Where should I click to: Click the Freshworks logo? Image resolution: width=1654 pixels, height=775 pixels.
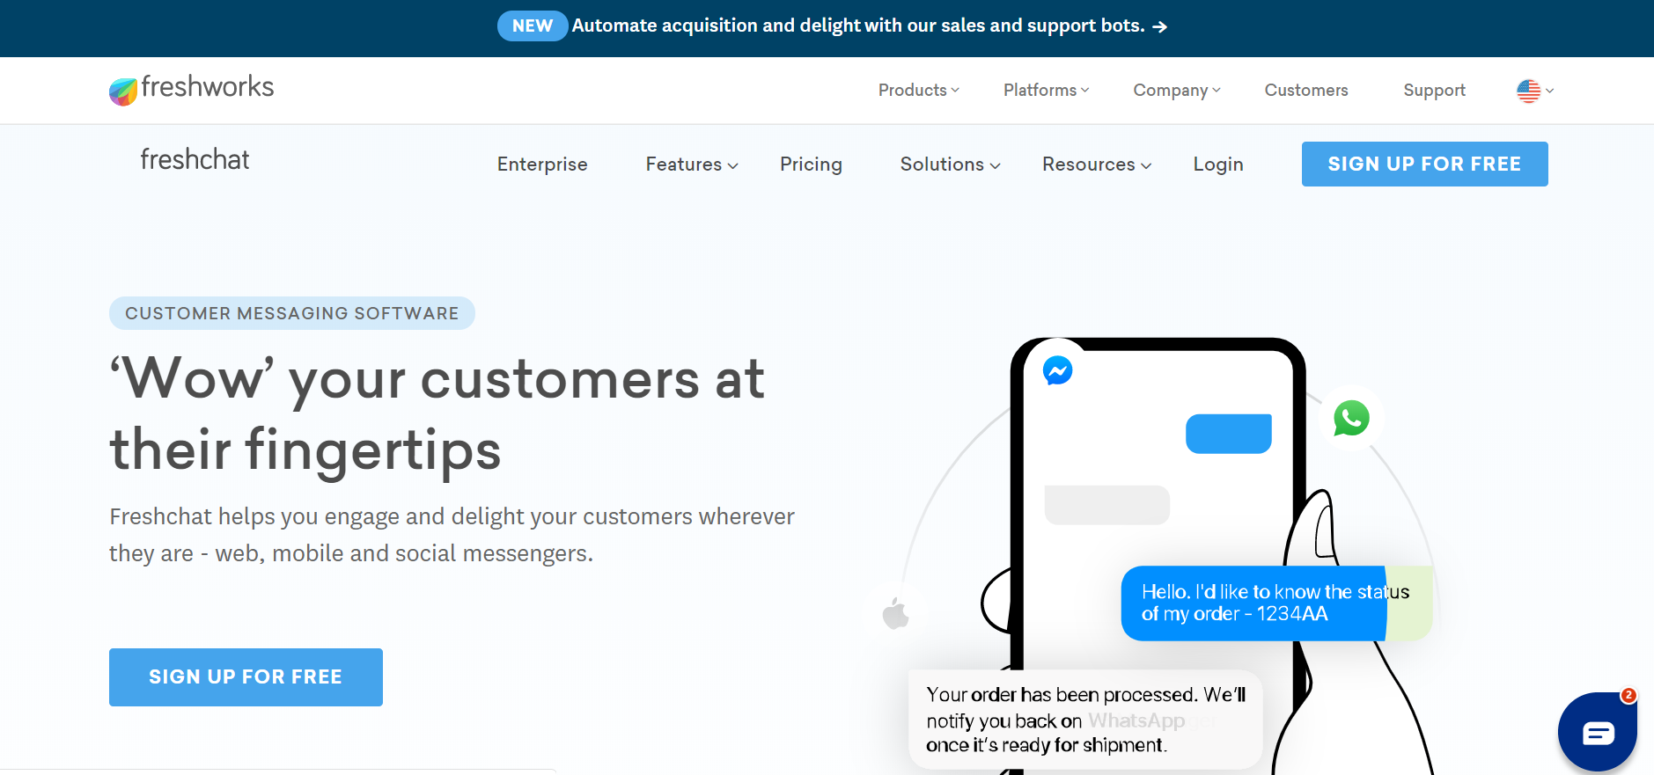(191, 89)
